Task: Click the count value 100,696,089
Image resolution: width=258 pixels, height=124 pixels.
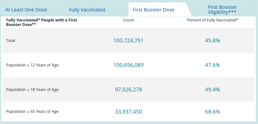Action: coord(128,65)
